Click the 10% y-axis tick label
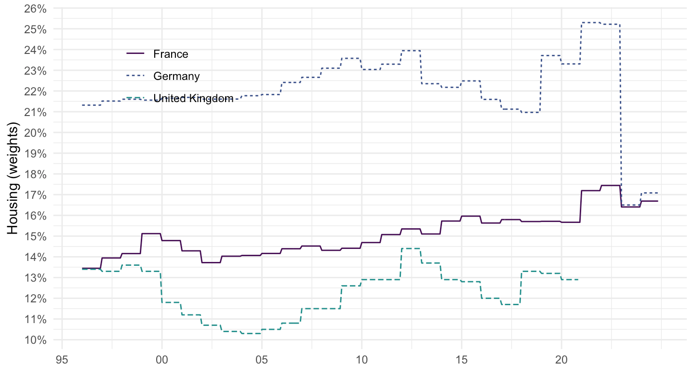 (35, 340)
